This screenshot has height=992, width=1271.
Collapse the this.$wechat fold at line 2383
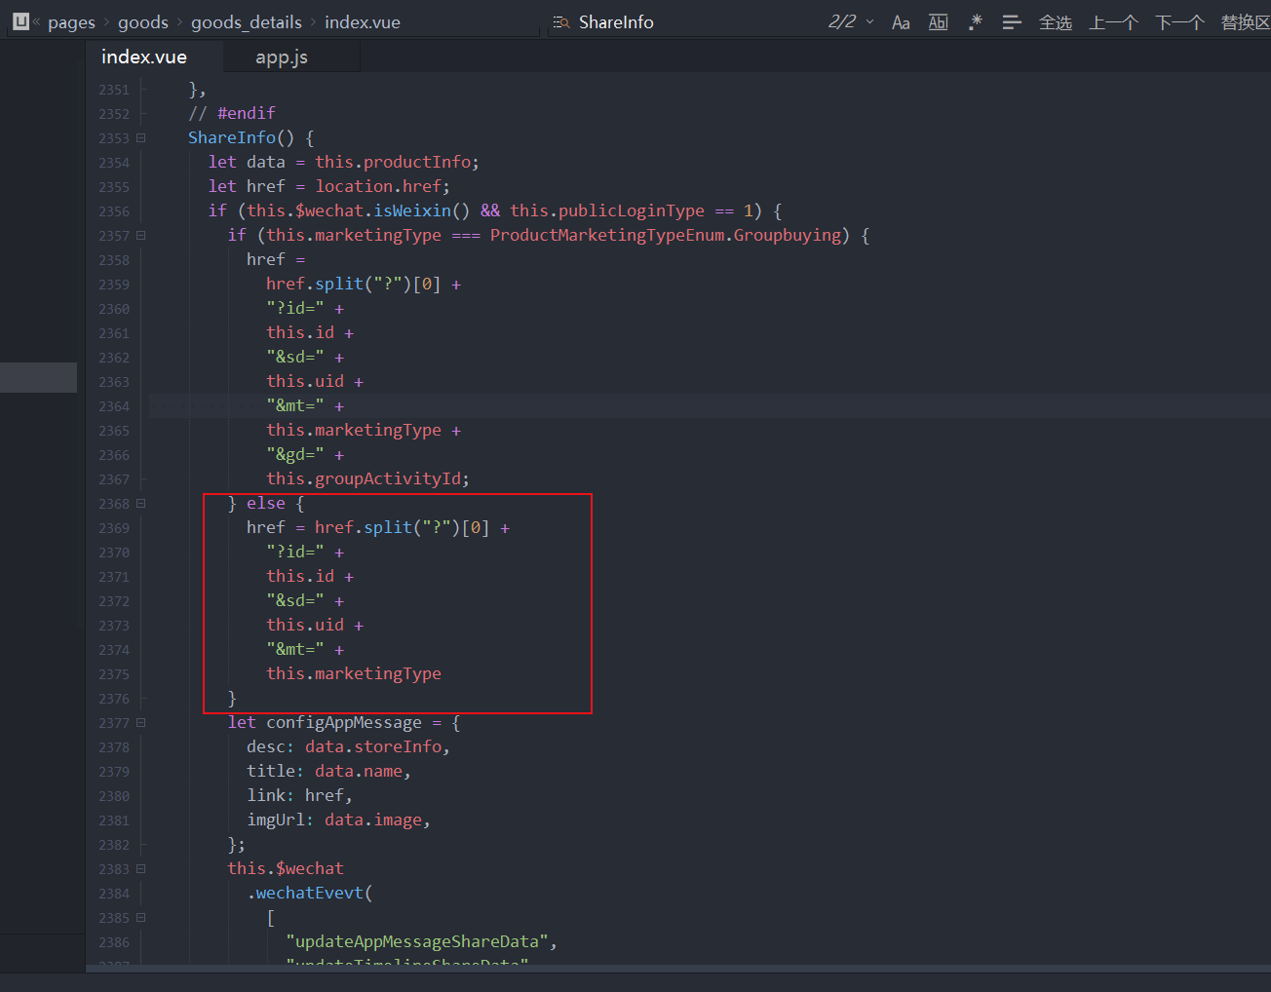pos(141,869)
